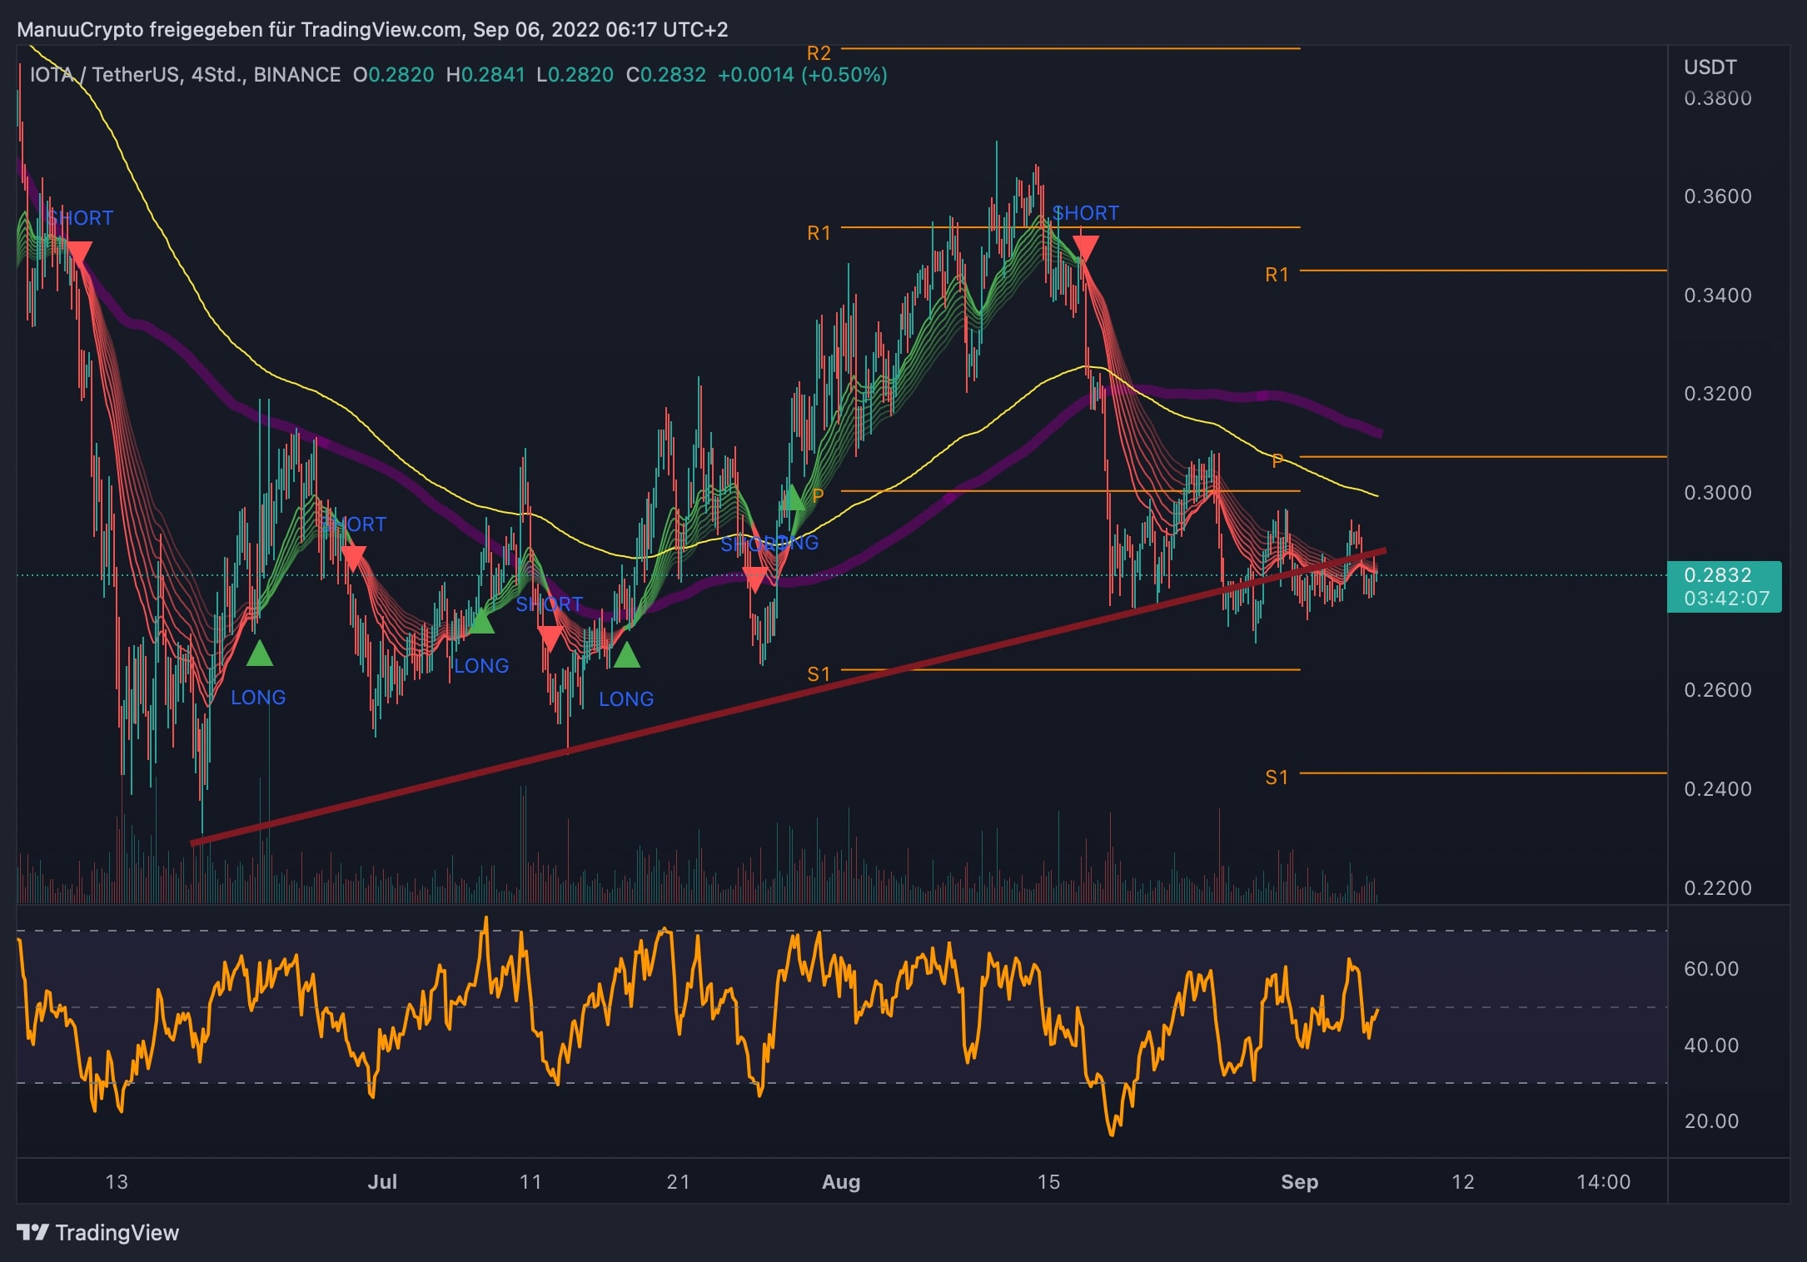Click the September S1 pivot label
This screenshot has height=1262, width=1807.
[x=1277, y=778]
